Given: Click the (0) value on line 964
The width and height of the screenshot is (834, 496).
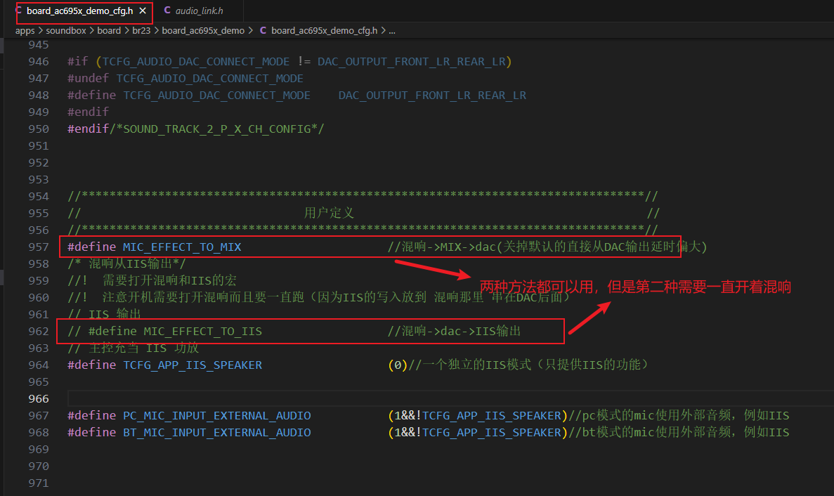Looking at the screenshot, I should [398, 365].
